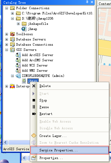
Task: Click the IIM3FLOBD6HQYPK server icon
Action: [18, 76]
